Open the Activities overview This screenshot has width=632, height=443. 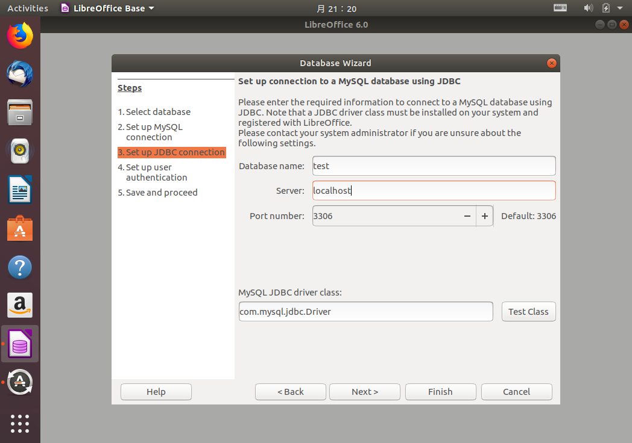[27, 8]
